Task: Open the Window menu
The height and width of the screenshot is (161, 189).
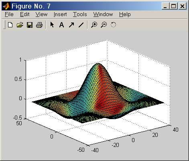Action: click(103, 14)
